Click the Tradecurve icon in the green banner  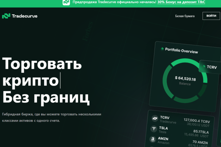(66, 2)
